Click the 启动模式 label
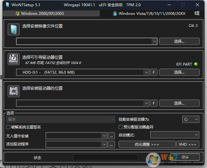This screenshot has width=207, height=168. [x=126, y=135]
